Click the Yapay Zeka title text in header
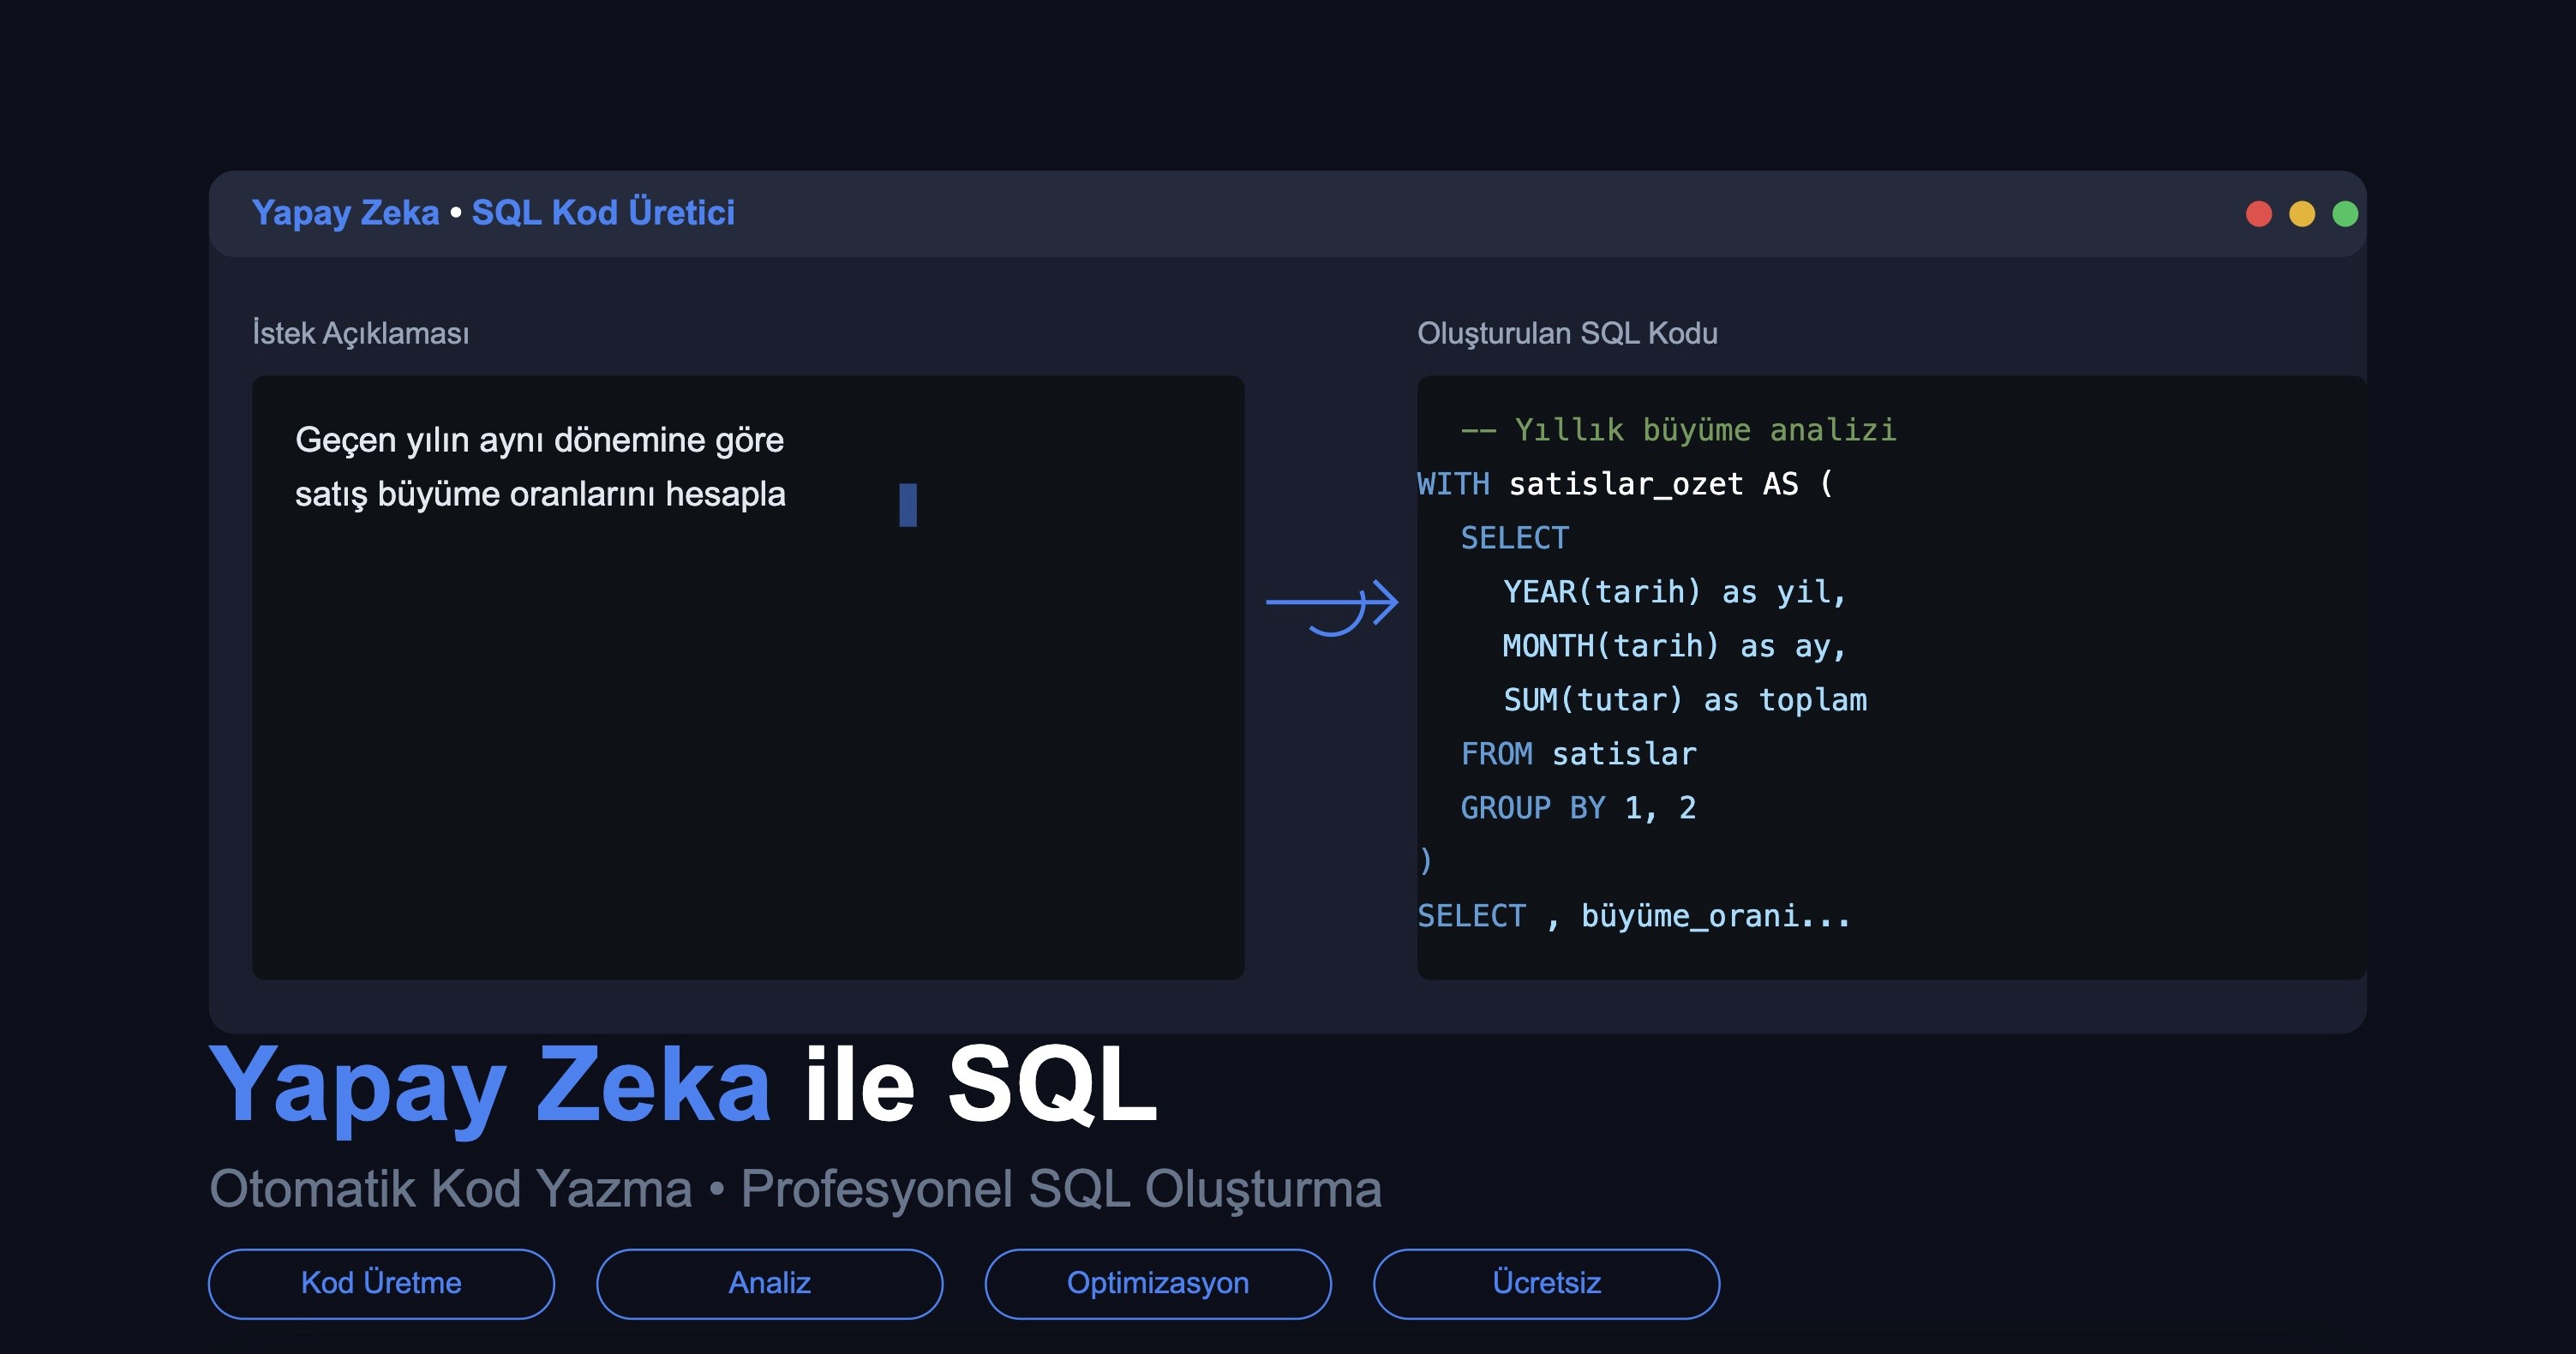 (x=345, y=213)
